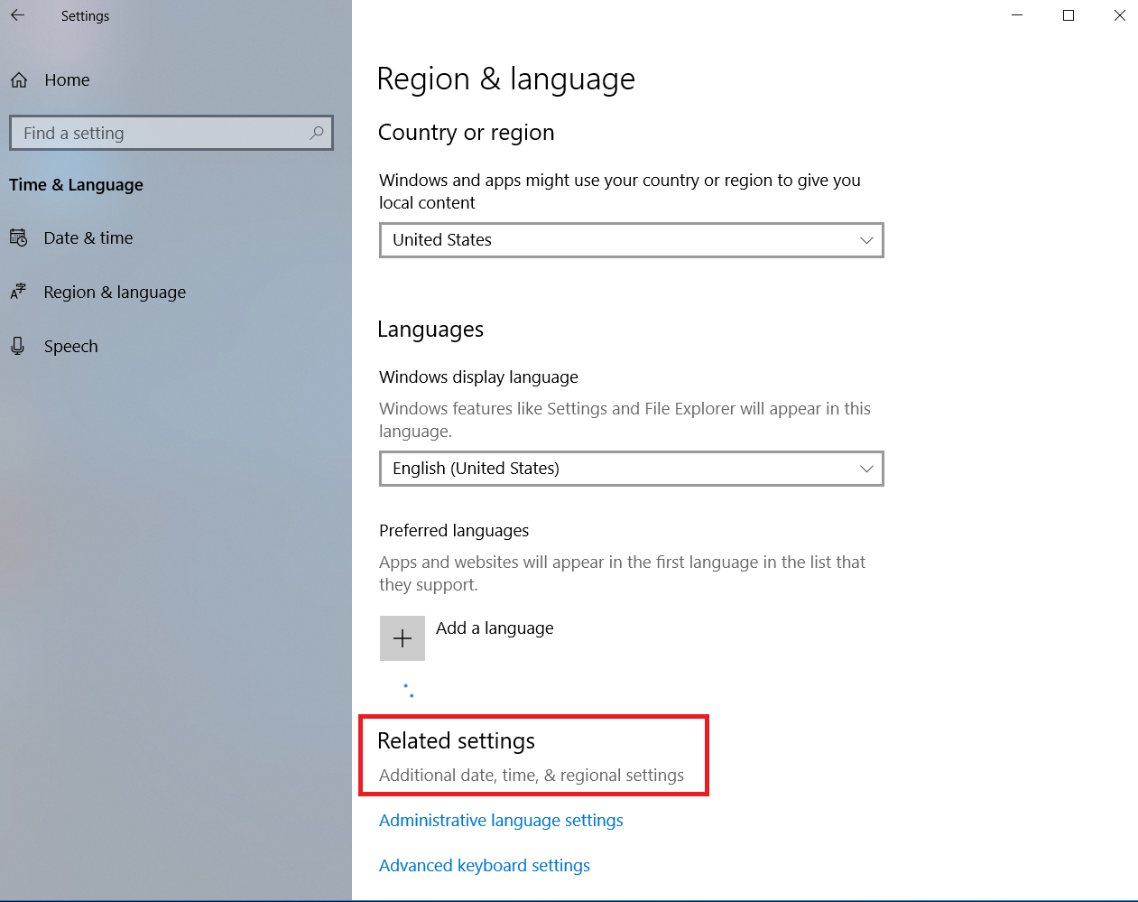Open Administrative language settings link
The width and height of the screenshot is (1138, 902).
[x=501, y=821]
